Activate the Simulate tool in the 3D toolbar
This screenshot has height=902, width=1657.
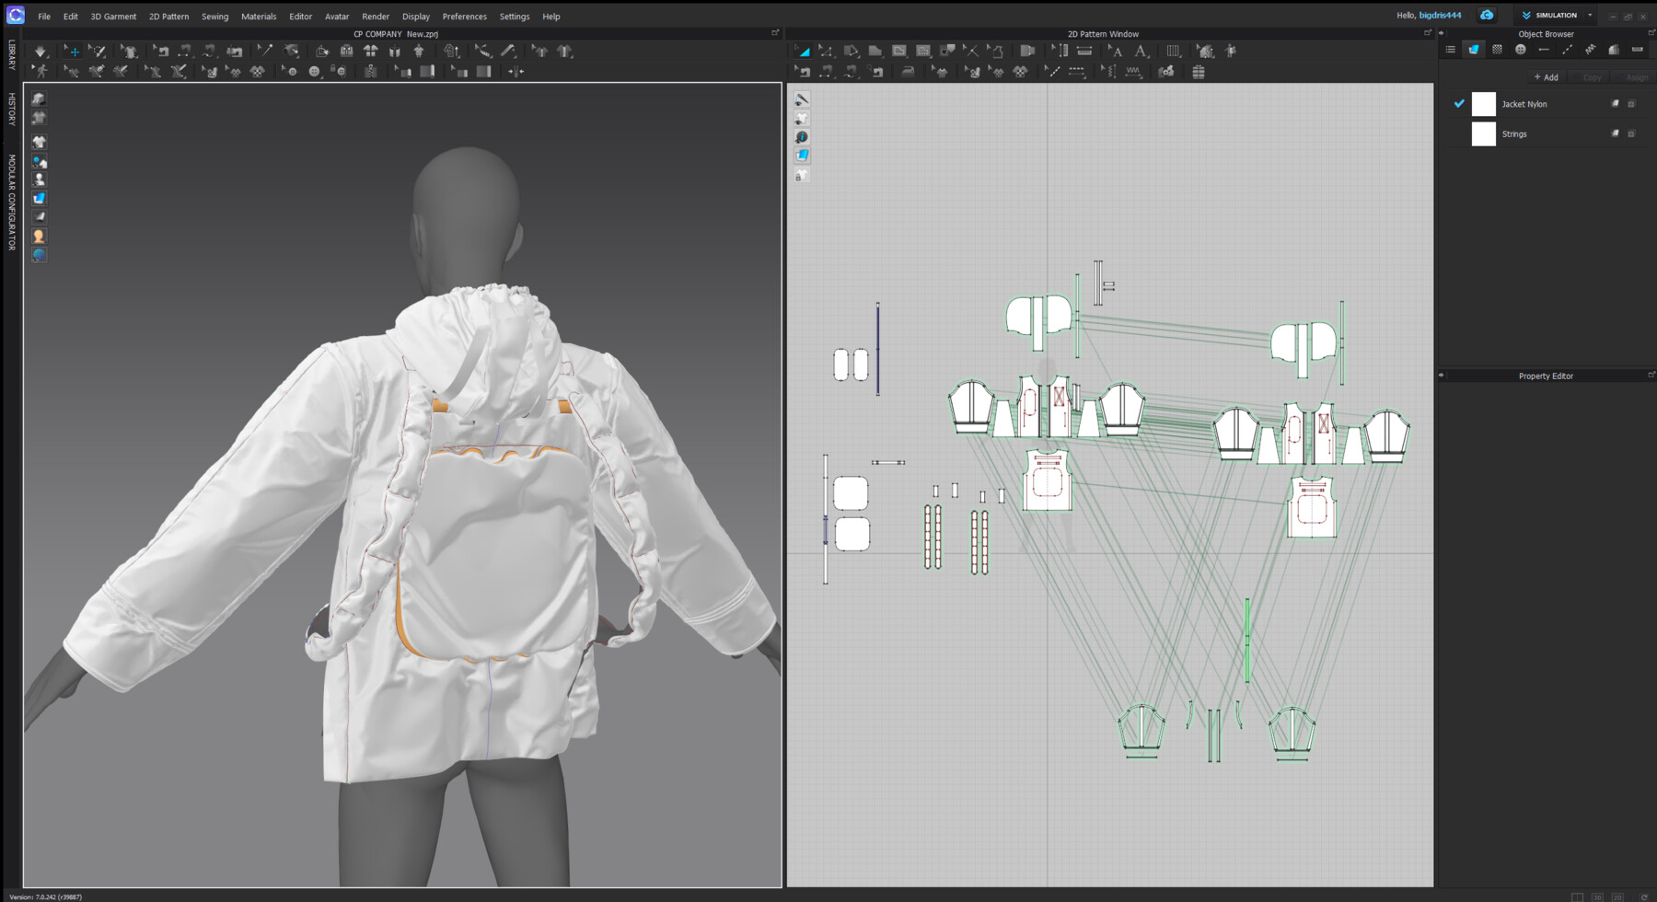point(41,52)
